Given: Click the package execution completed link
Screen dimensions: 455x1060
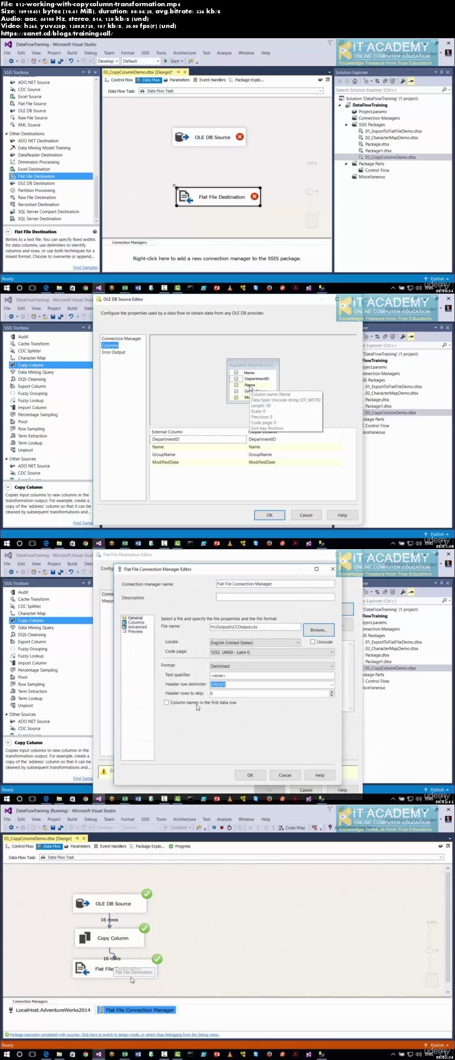Looking at the screenshot, I should [x=115, y=1035].
